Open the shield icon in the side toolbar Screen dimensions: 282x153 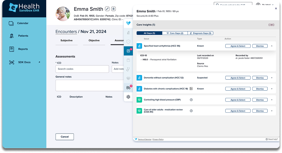point(128,42)
